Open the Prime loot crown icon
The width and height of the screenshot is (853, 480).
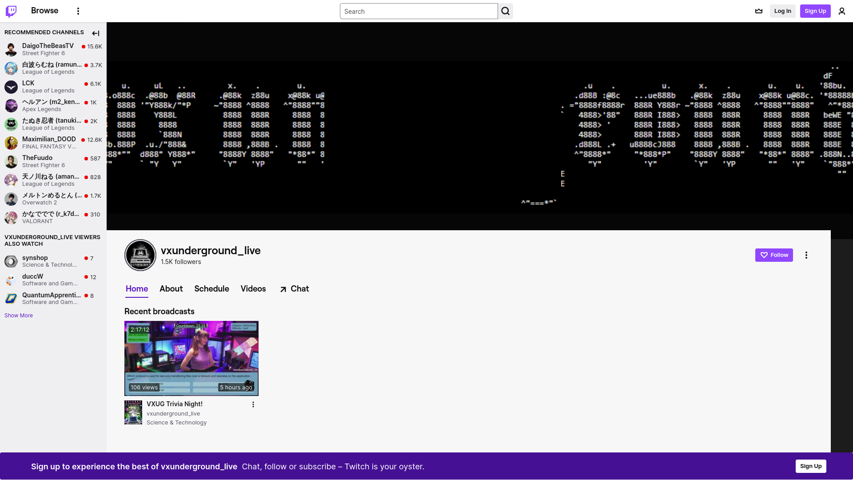759,11
